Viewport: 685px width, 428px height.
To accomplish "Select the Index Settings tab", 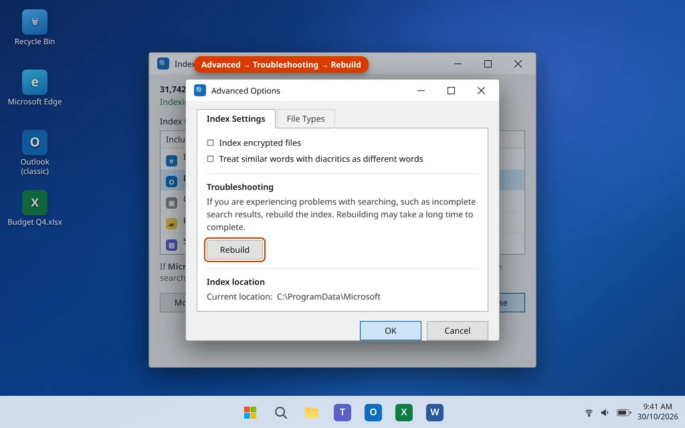I will pos(236,119).
